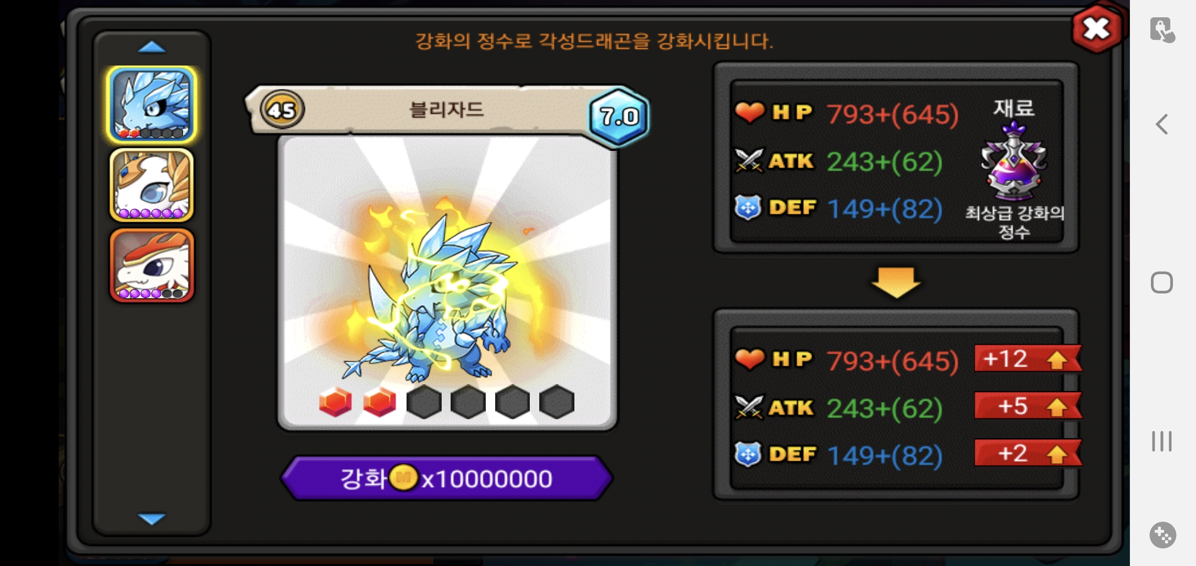Tap the last empty gem slot

557,402
